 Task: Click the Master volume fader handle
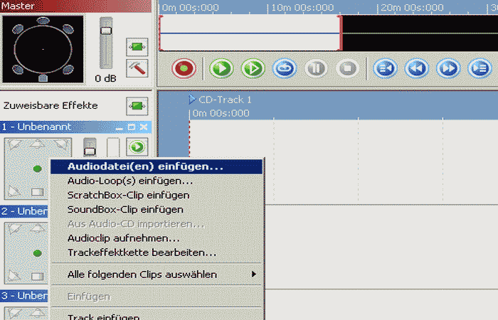tap(106, 31)
